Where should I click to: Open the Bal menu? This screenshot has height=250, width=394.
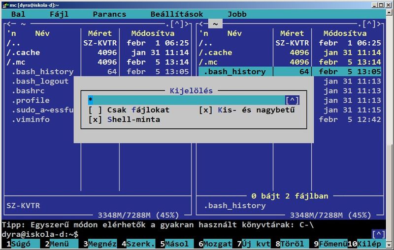tap(18, 14)
